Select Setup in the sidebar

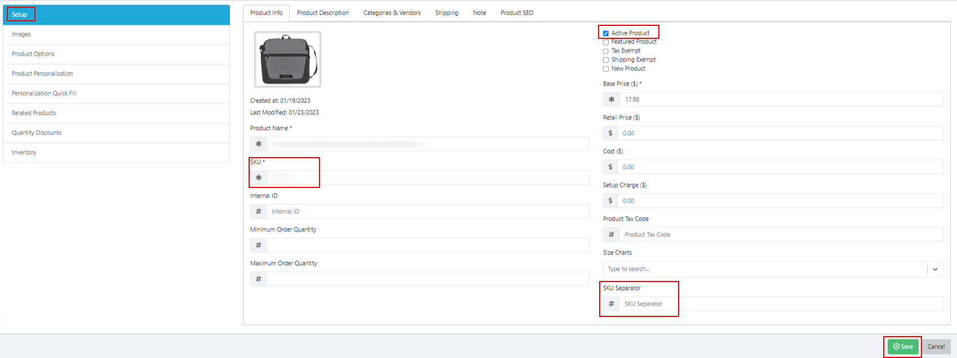[x=117, y=15]
